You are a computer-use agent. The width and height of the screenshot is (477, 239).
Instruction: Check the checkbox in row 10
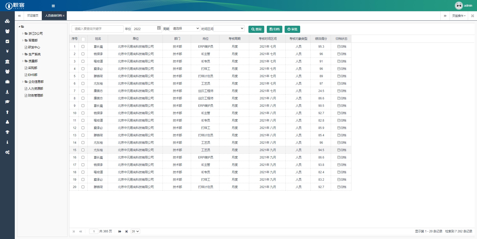pyautogui.click(x=83, y=113)
